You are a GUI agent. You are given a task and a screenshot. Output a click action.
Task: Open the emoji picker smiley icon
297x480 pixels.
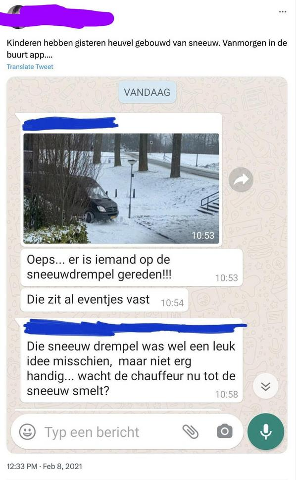point(27,432)
